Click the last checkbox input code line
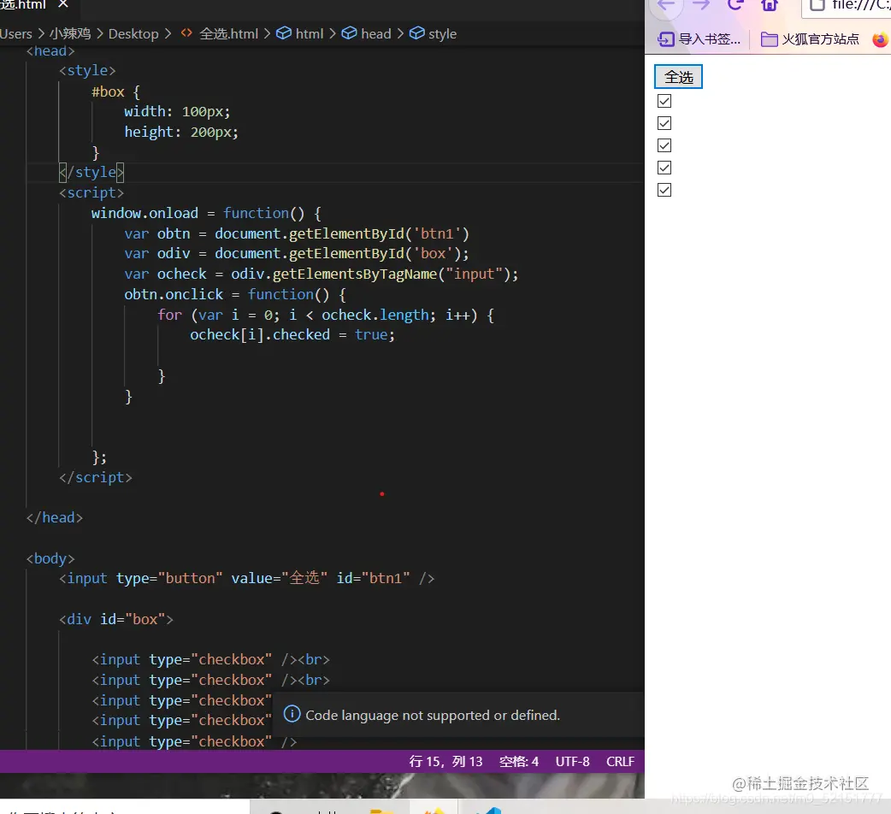 194,742
